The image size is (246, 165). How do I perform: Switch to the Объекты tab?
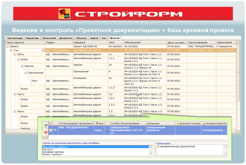(x=81, y=38)
